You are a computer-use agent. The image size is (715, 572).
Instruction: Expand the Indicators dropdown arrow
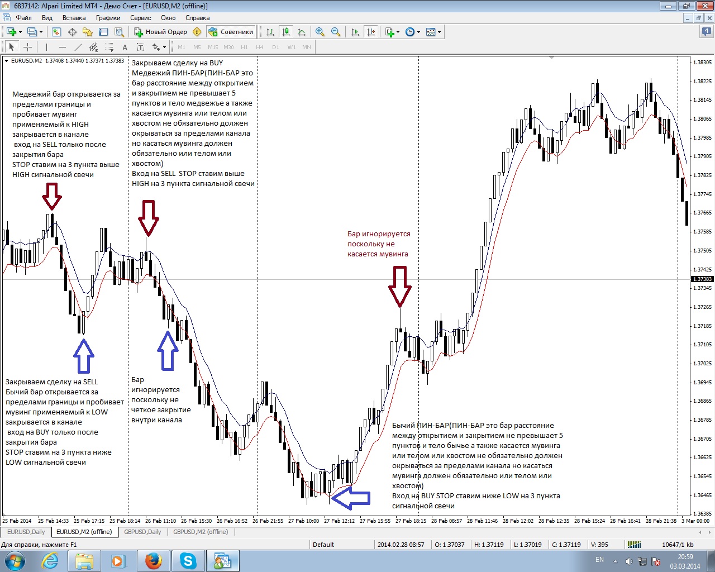[398, 32]
